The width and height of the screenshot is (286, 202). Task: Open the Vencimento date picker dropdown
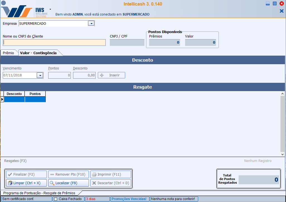click(x=40, y=75)
